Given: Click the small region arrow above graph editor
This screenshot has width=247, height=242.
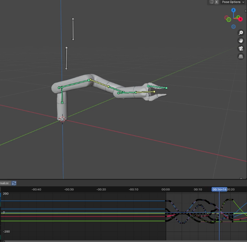Looking at the screenshot, I should tap(241, 178).
